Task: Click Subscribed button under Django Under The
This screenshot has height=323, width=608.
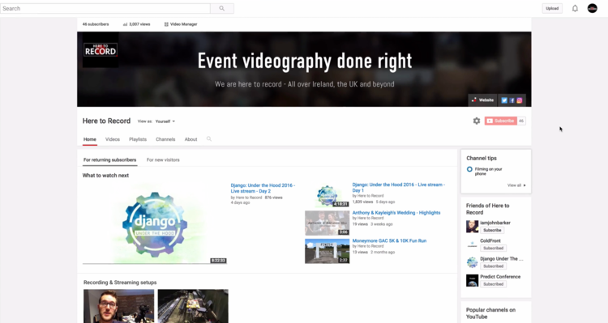Action: click(493, 266)
